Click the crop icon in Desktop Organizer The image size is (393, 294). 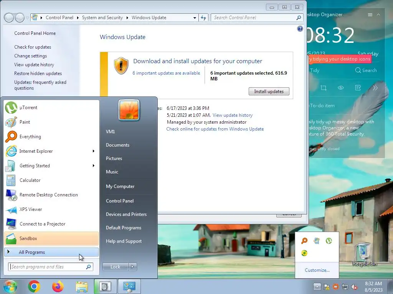(x=324, y=88)
